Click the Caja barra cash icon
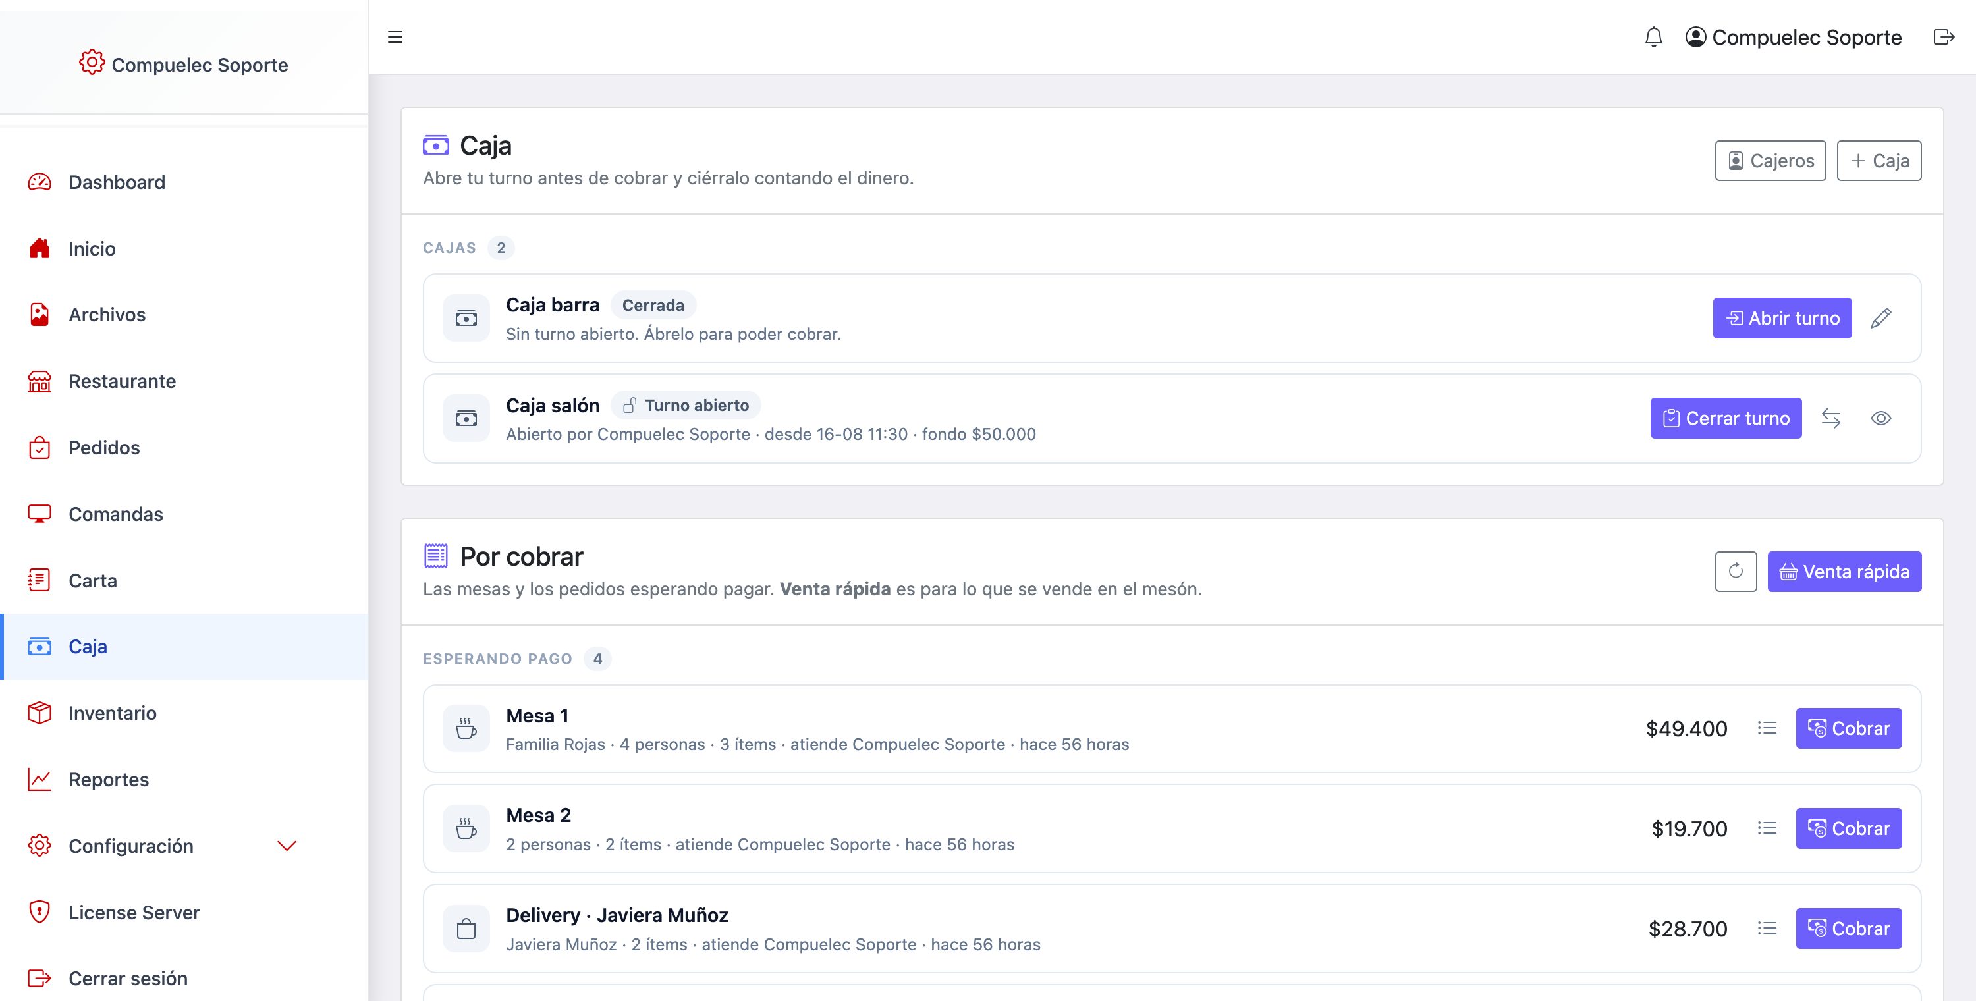This screenshot has width=1976, height=1001. click(x=466, y=317)
